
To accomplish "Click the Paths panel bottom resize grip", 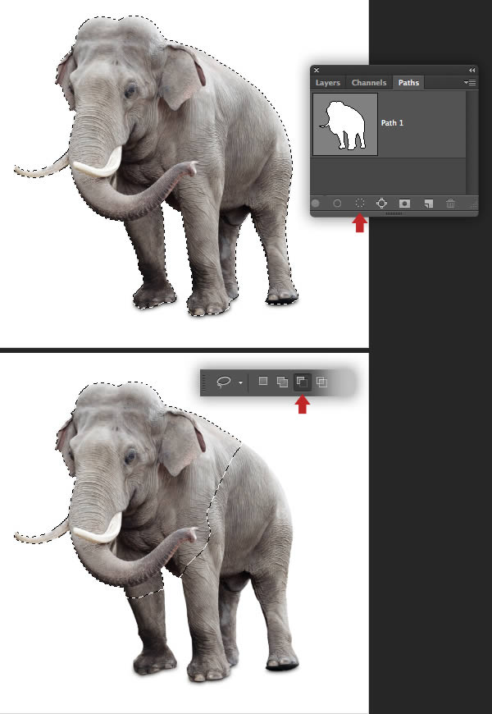I will [394, 213].
